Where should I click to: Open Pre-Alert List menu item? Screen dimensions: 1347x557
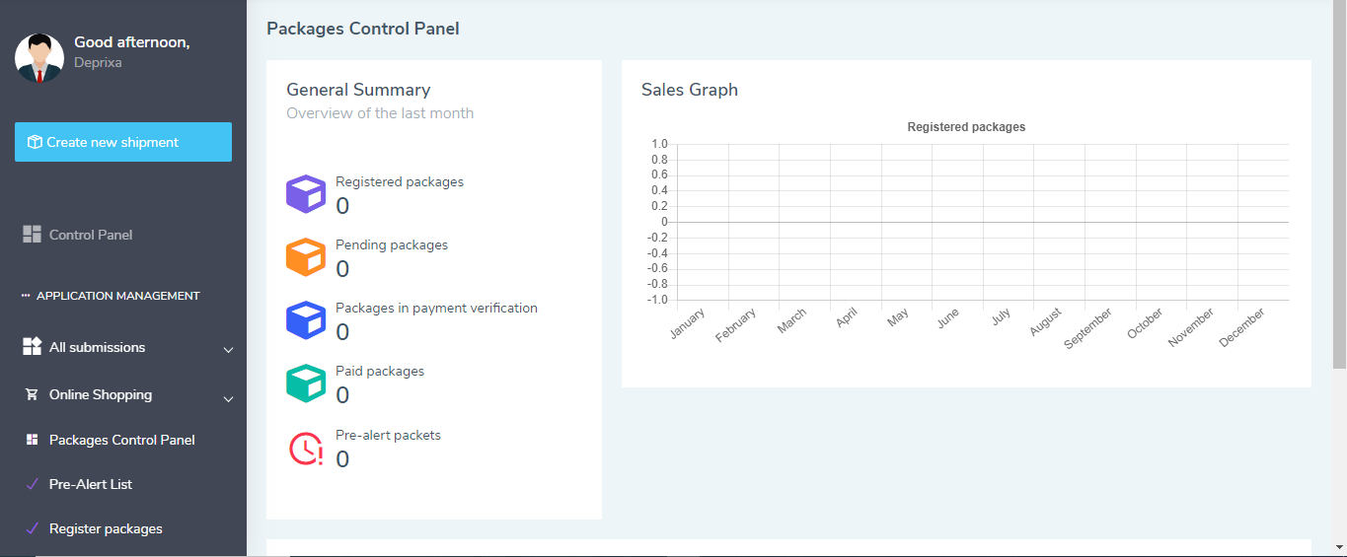[91, 484]
